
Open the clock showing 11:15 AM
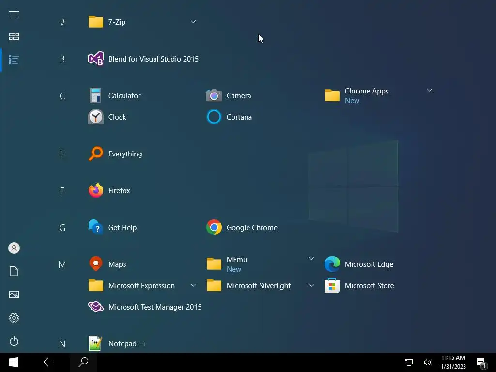[453, 362]
